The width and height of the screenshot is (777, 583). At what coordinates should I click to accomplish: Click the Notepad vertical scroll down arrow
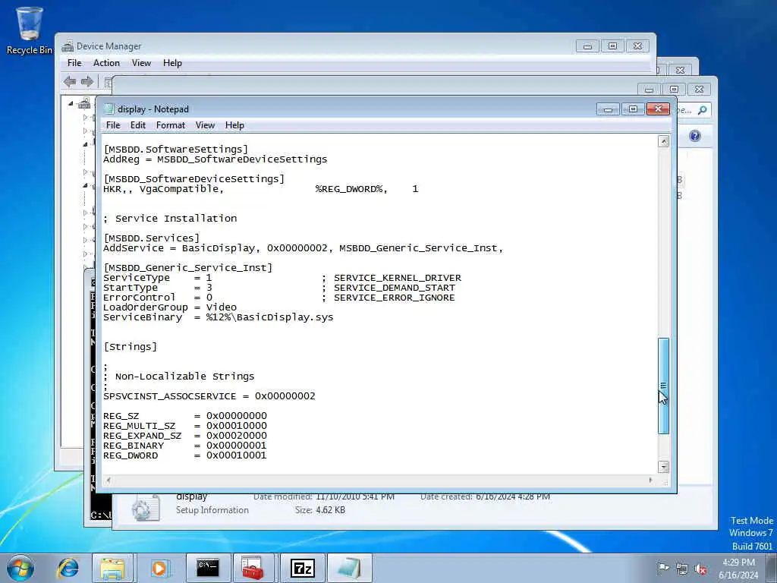[x=663, y=467]
